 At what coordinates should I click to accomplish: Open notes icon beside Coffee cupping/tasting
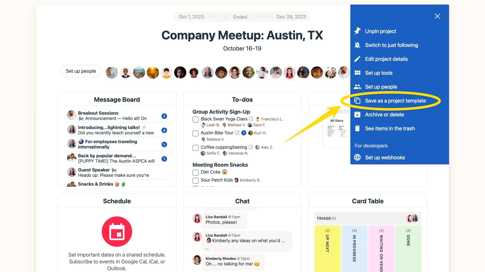(x=251, y=147)
